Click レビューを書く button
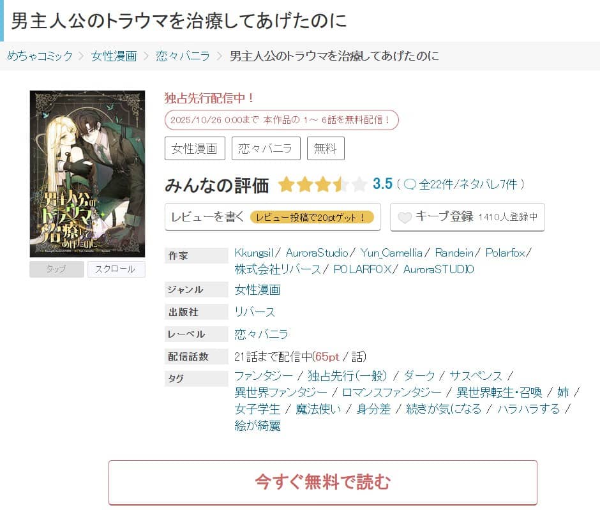600x510 pixels. tap(273, 217)
